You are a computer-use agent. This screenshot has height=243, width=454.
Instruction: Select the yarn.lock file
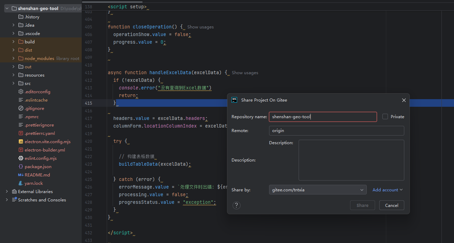point(34,183)
